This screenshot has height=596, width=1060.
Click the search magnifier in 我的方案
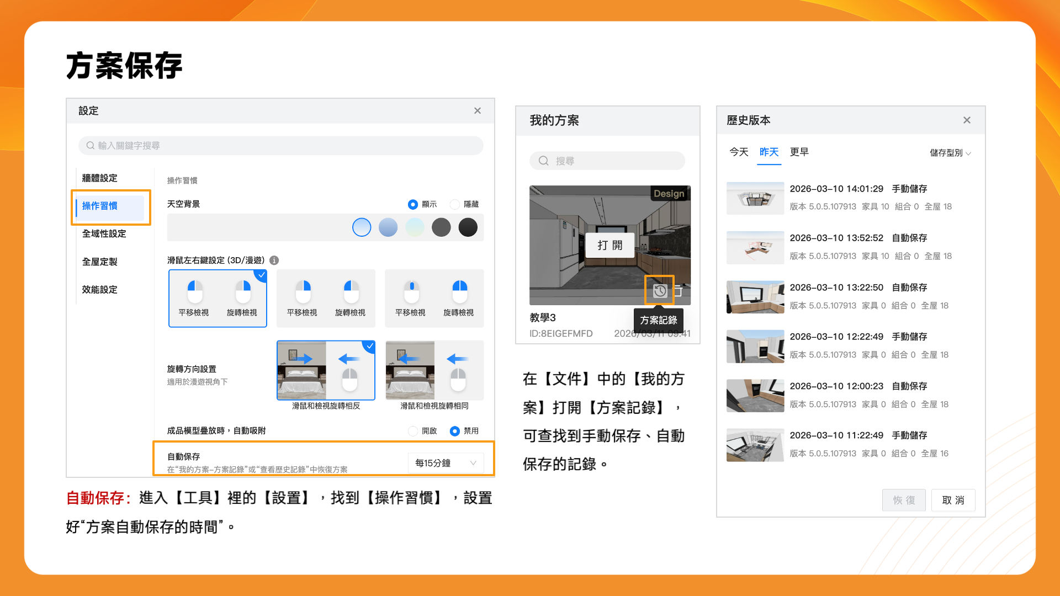544,161
